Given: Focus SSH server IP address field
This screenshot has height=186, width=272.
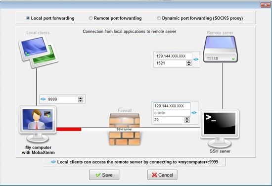Looking at the screenshot, I should [172, 106].
